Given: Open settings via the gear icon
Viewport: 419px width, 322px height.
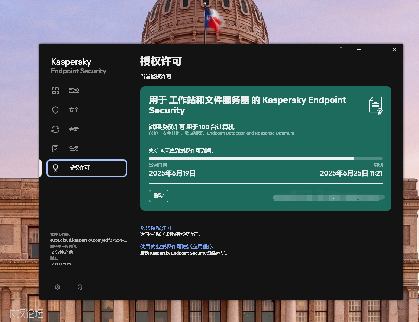Looking at the screenshot, I should click(x=58, y=287).
